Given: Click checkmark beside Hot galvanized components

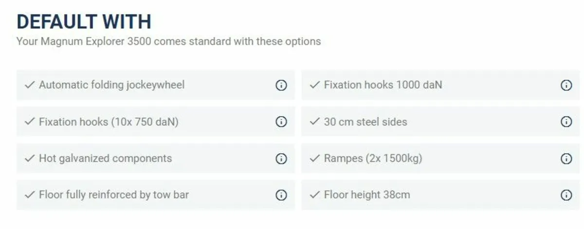Looking at the screenshot, I should pos(30,159).
